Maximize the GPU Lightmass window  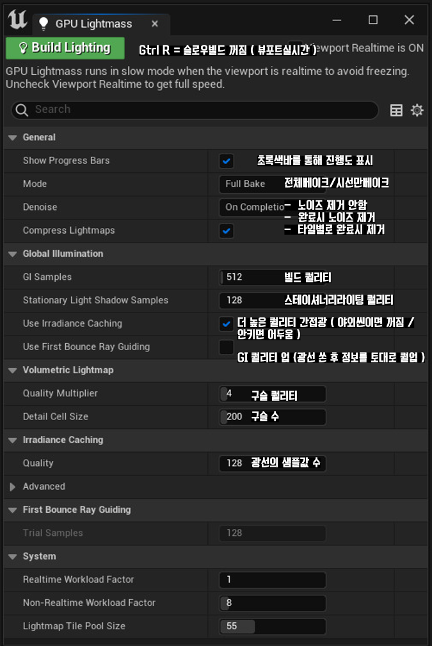[x=373, y=20]
